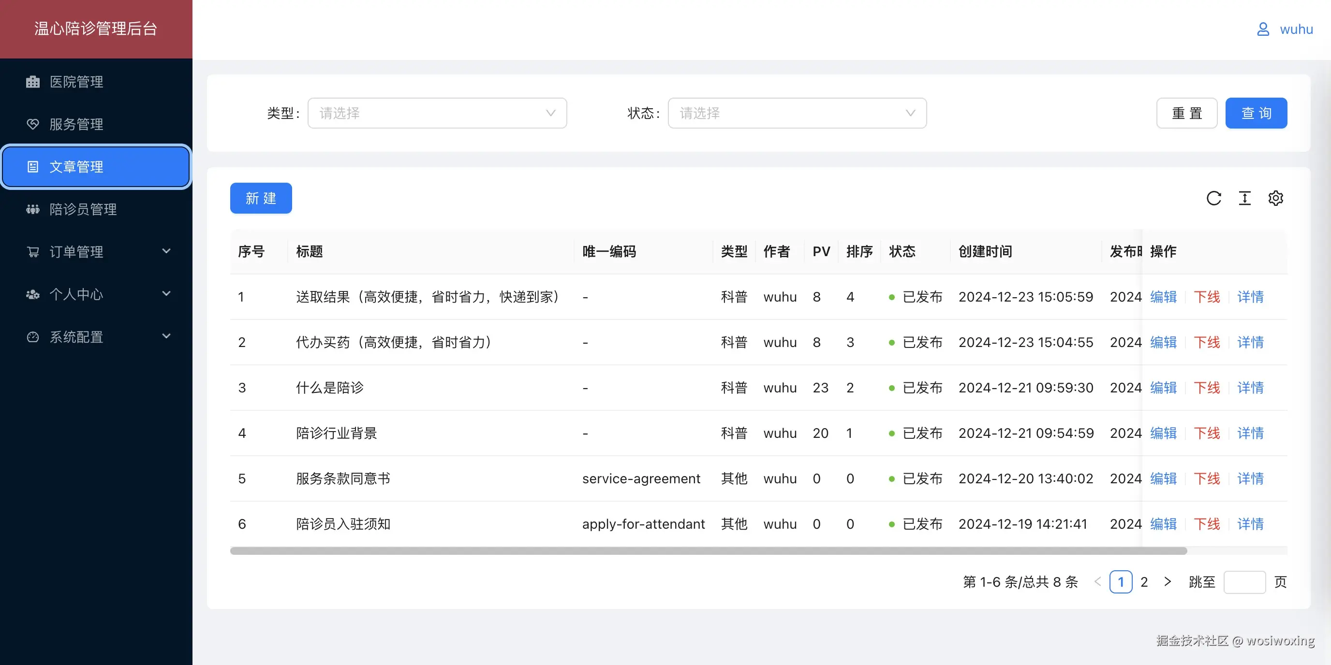Click the 查询 search button
This screenshot has height=665, width=1331.
point(1256,113)
